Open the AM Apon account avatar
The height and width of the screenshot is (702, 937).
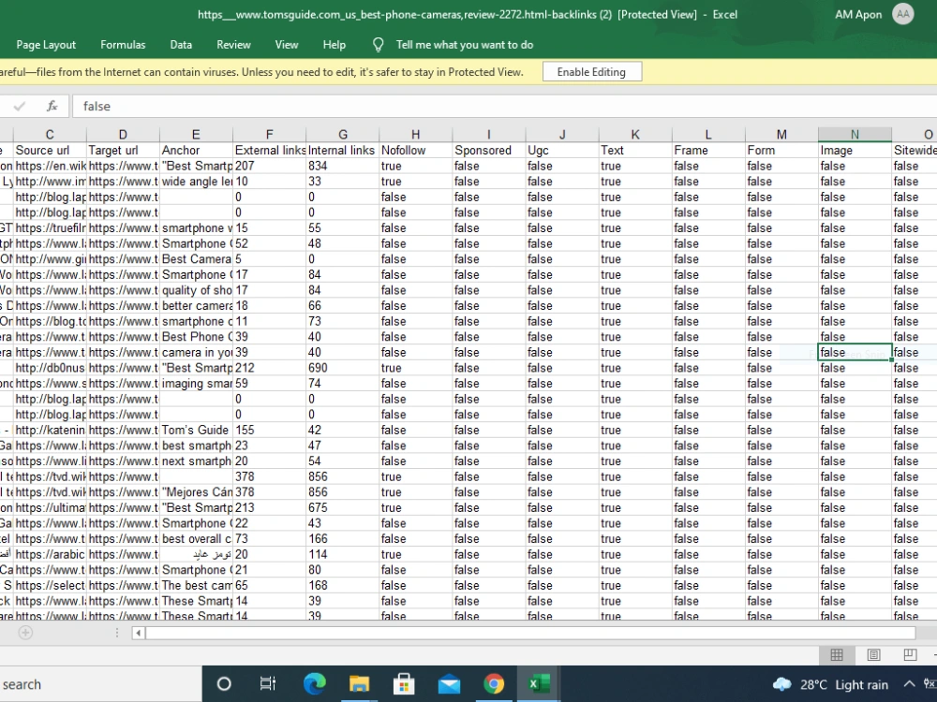coord(903,14)
